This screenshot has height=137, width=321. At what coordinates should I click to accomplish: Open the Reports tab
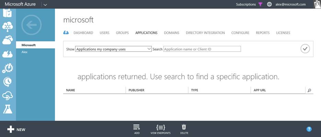click(x=263, y=33)
